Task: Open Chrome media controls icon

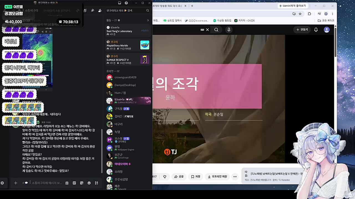Action: click(319, 14)
